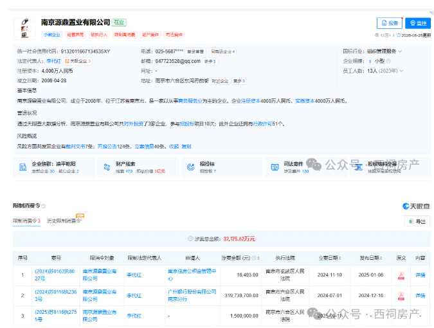Open the 报告 report button
The image size is (434, 328).
point(390,23)
